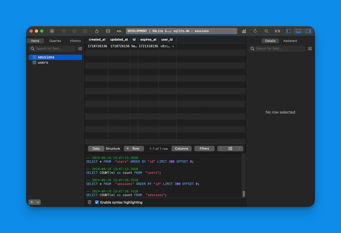
Task: Open the field filter options in the Details panel
Action: (310, 48)
